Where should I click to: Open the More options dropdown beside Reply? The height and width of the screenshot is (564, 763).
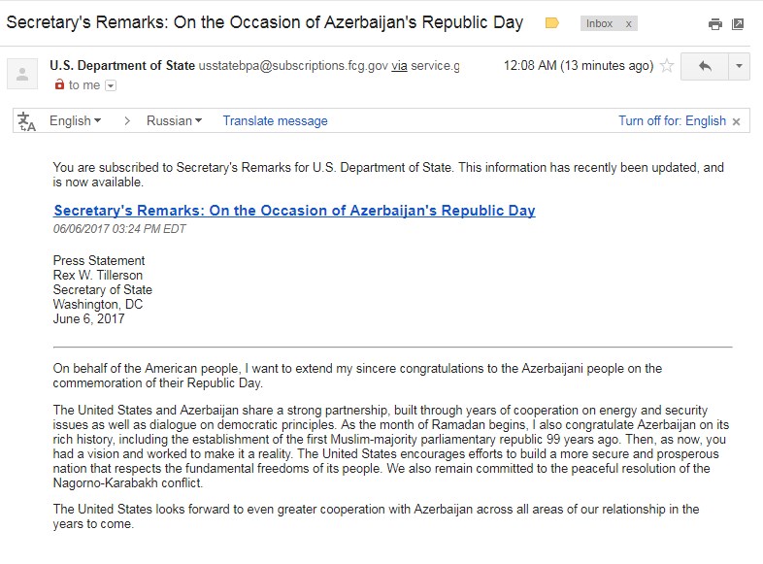(738, 66)
